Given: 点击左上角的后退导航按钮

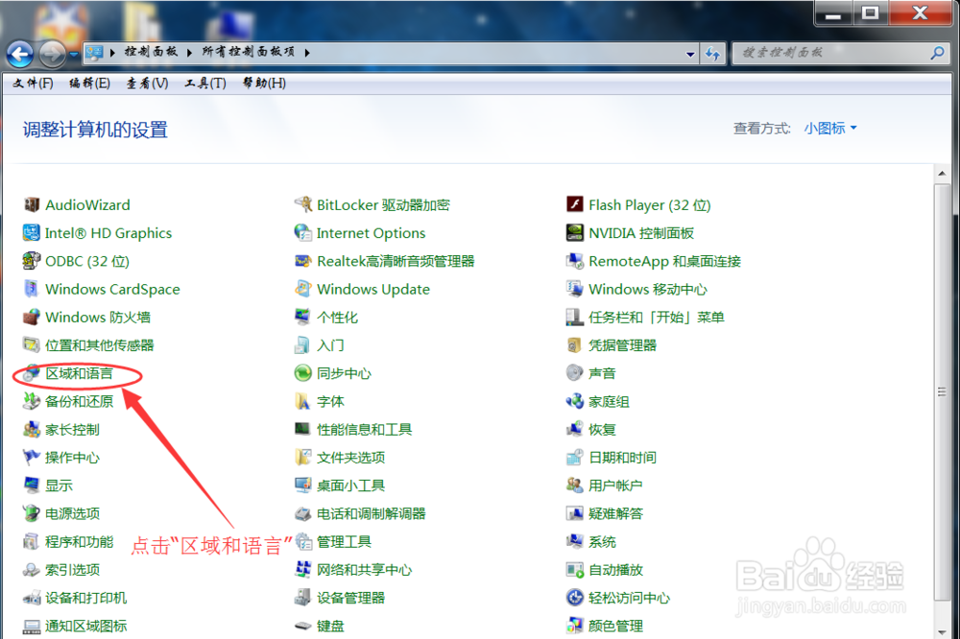Looking at the screenshot, I should coord(19,54).
